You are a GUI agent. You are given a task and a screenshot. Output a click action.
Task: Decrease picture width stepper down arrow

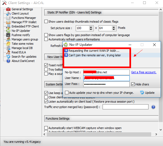click(91, 29)
